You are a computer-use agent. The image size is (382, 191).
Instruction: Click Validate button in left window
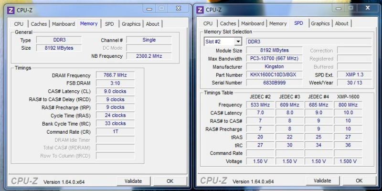coord(133,181)
